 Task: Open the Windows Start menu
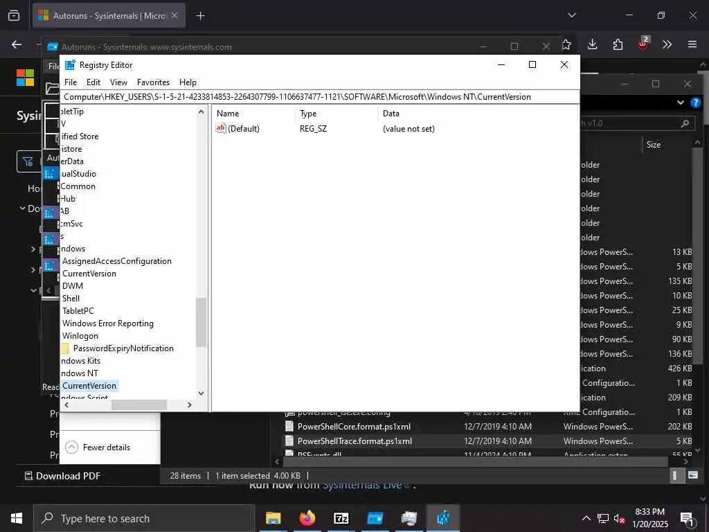pos(17,518)
